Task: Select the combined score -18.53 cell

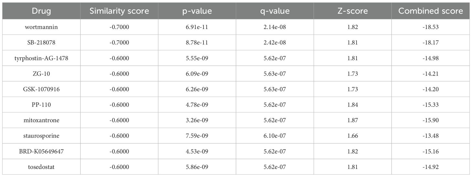Action: click(x=430, y=27)
